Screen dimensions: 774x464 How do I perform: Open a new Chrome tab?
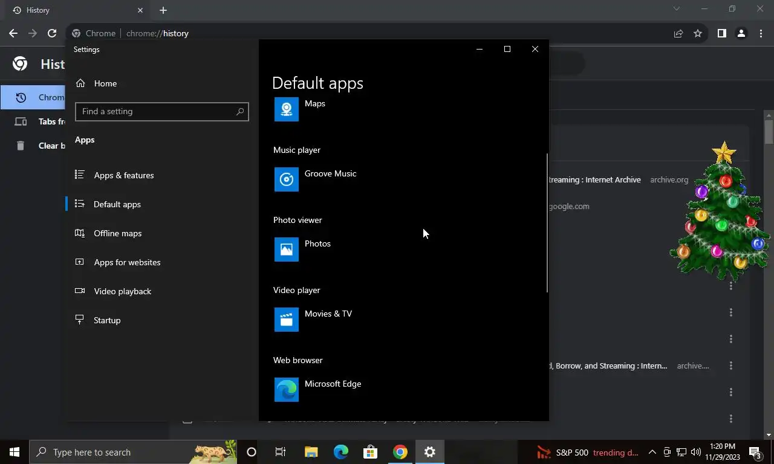click(163, 10)
